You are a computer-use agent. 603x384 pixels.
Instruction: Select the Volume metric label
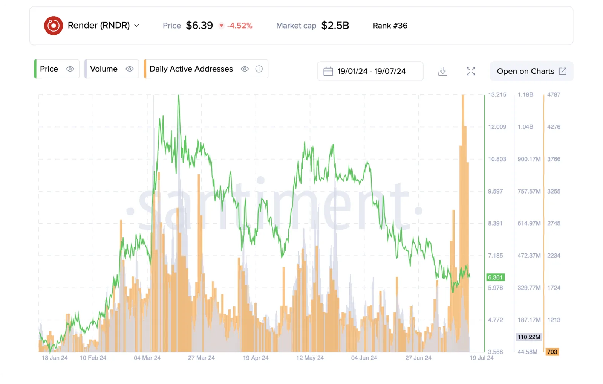point(104,69)
